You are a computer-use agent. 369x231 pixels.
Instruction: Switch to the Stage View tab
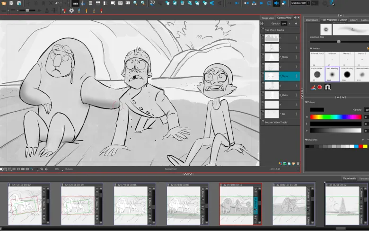(268, 18)
